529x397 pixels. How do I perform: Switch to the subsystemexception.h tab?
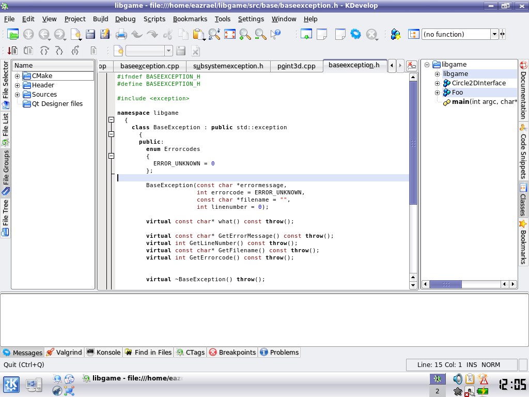pos(228,66)
